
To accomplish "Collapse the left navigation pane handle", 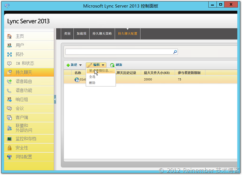I will [x=55, y=99].
